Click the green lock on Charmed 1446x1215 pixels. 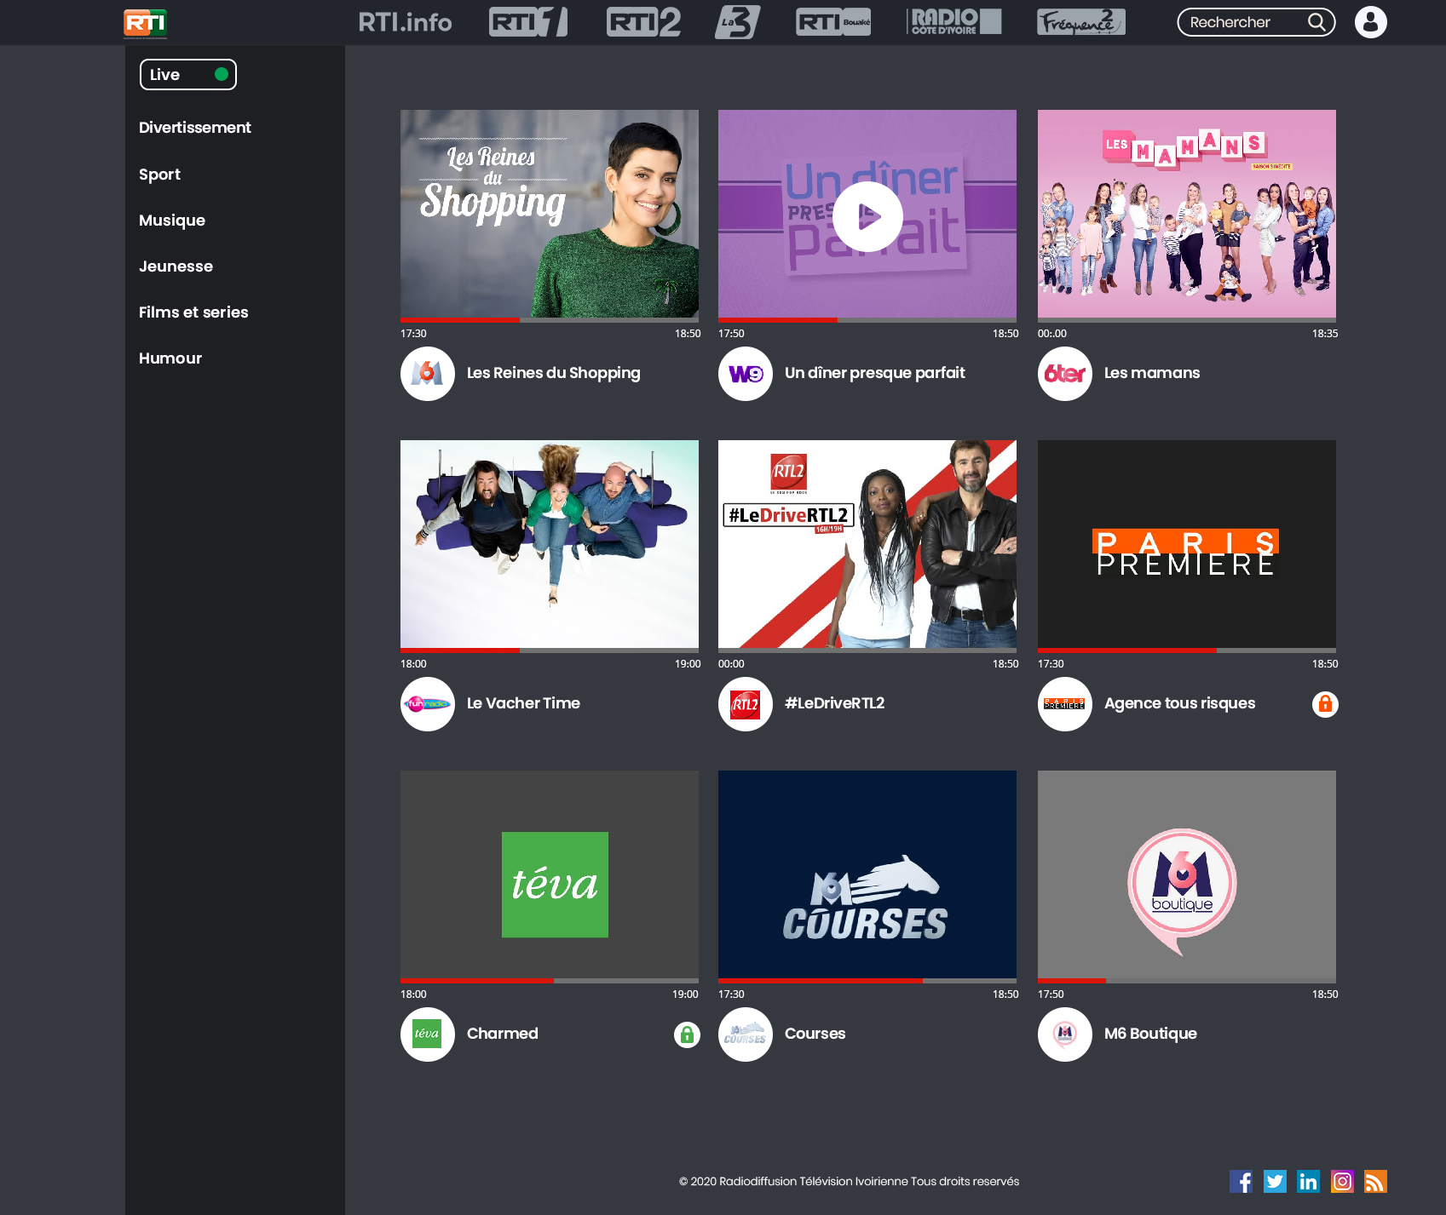pyautogui.click(x=687, y=1034)
